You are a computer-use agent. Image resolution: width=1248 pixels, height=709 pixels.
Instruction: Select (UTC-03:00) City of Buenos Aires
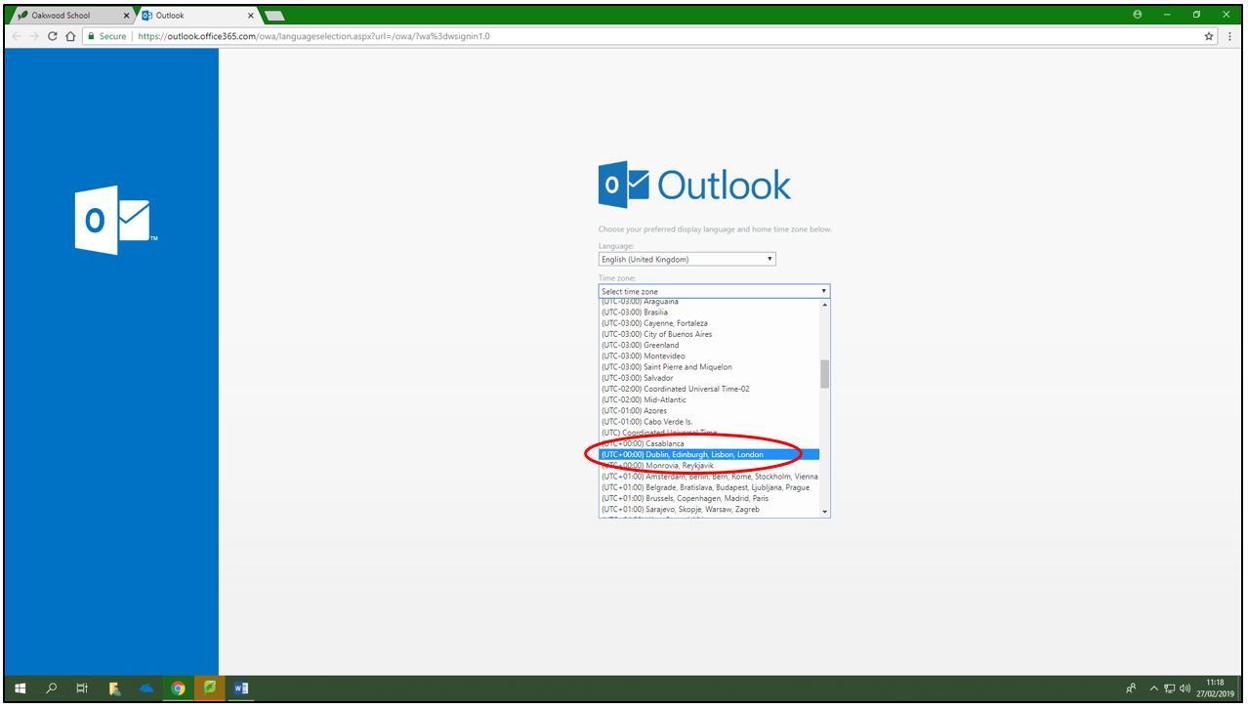coord(709,334)
